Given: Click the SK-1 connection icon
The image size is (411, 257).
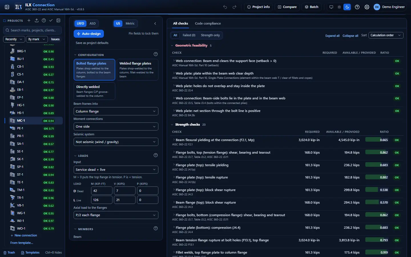Looking at the screenshot, I should click(x=12, y=159).
